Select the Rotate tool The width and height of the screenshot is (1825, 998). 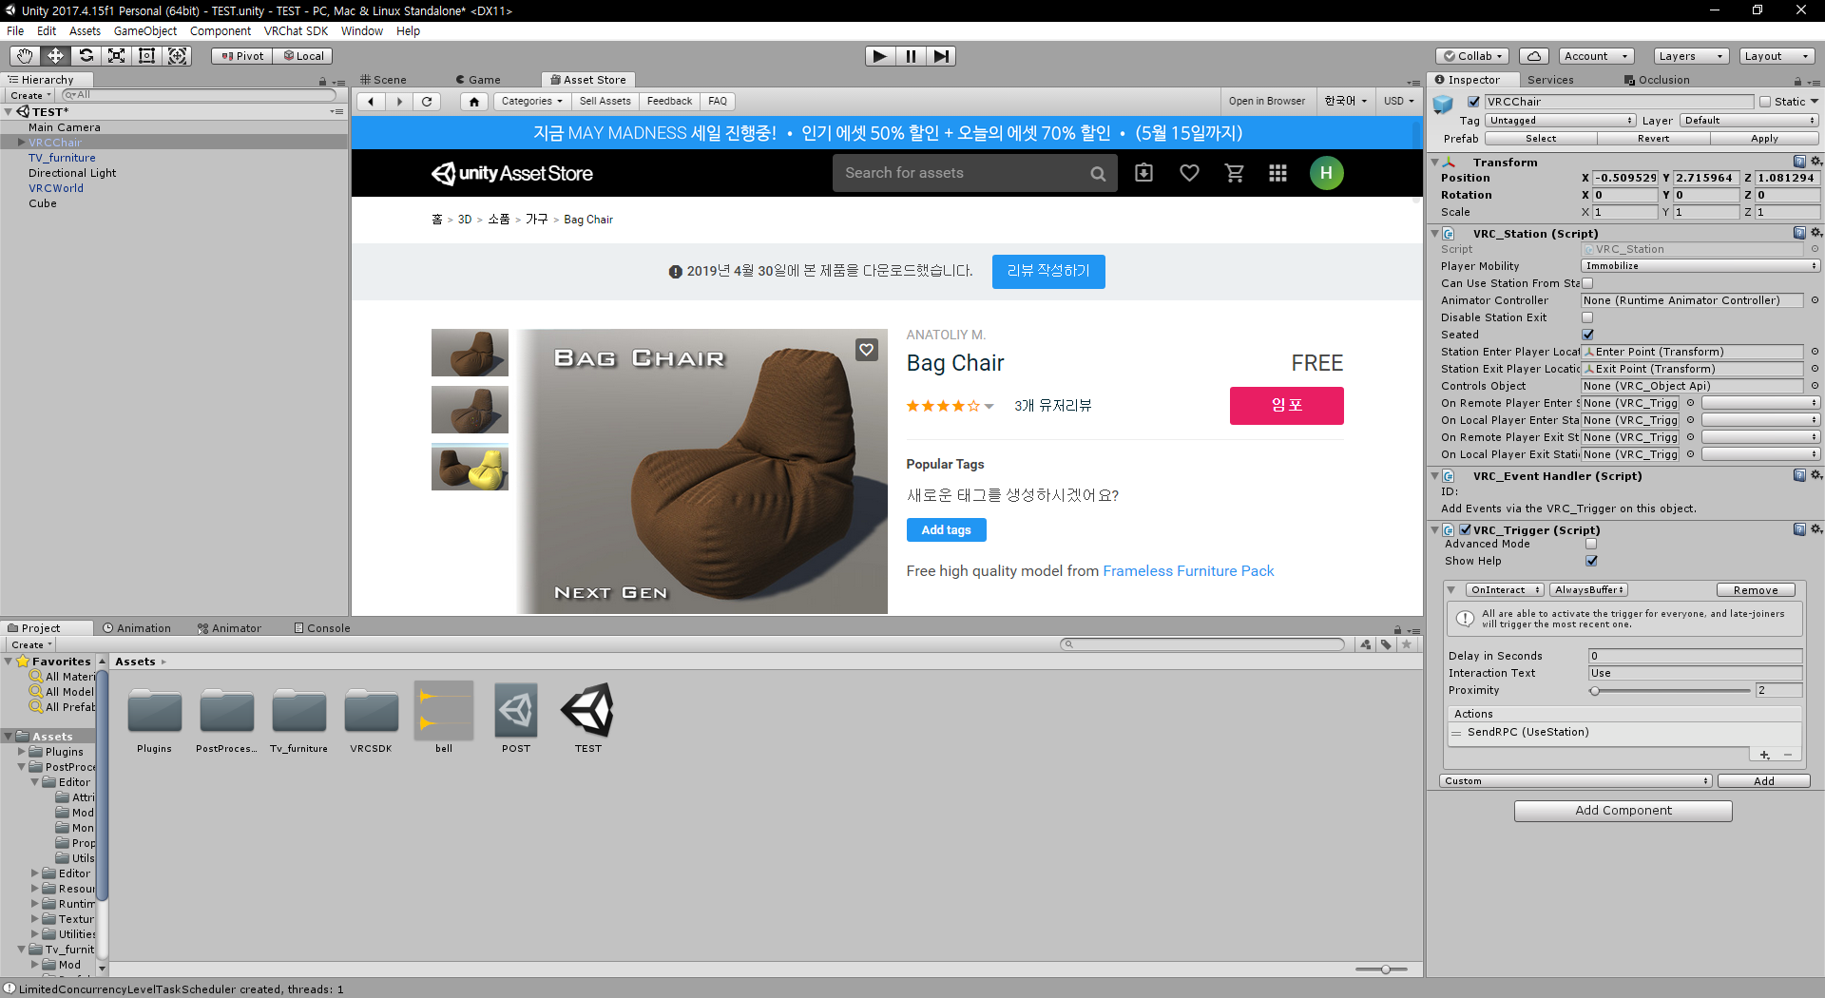[x=86, y=56]
